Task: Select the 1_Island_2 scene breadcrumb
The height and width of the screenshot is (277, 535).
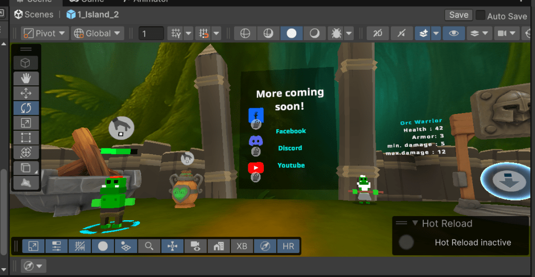Action: pos(93,15)
